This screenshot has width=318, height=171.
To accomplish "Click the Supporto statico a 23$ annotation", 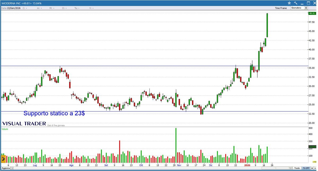I will 55,113.
